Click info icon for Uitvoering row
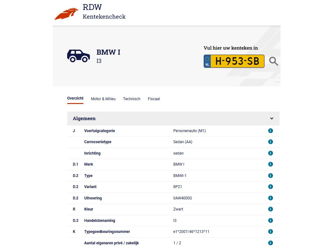The height and width of the screenshot is (250, 333). [x=270, y=198]
